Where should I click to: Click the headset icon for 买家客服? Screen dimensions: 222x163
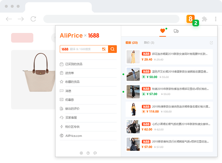click(61, 117)
